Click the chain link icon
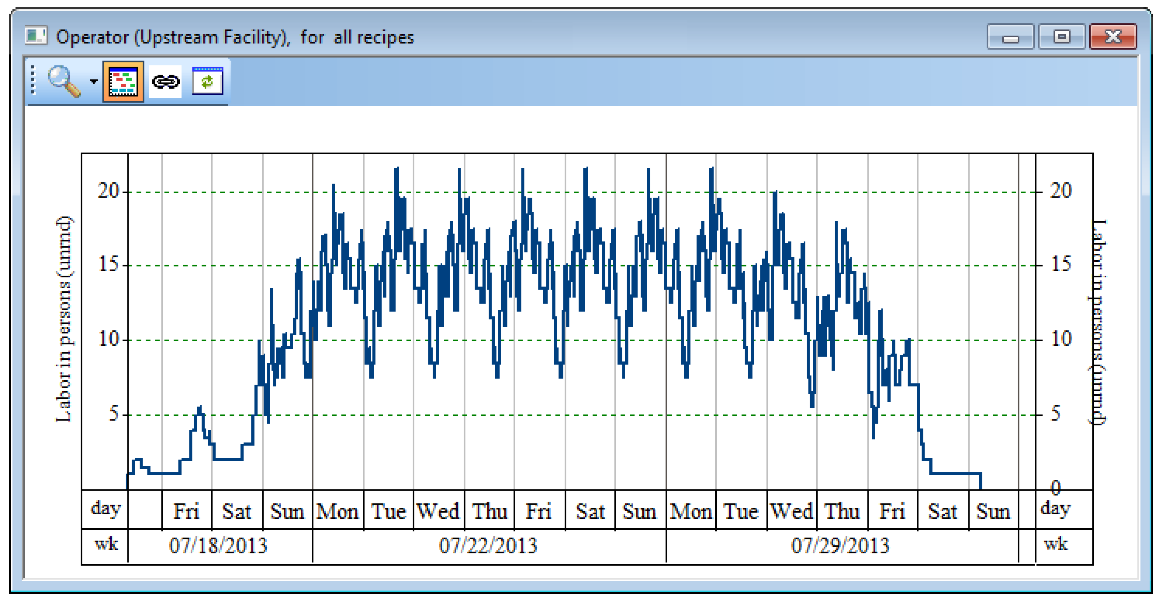The height and width of the screenshot is (604, 1158). tap(165, 82)
